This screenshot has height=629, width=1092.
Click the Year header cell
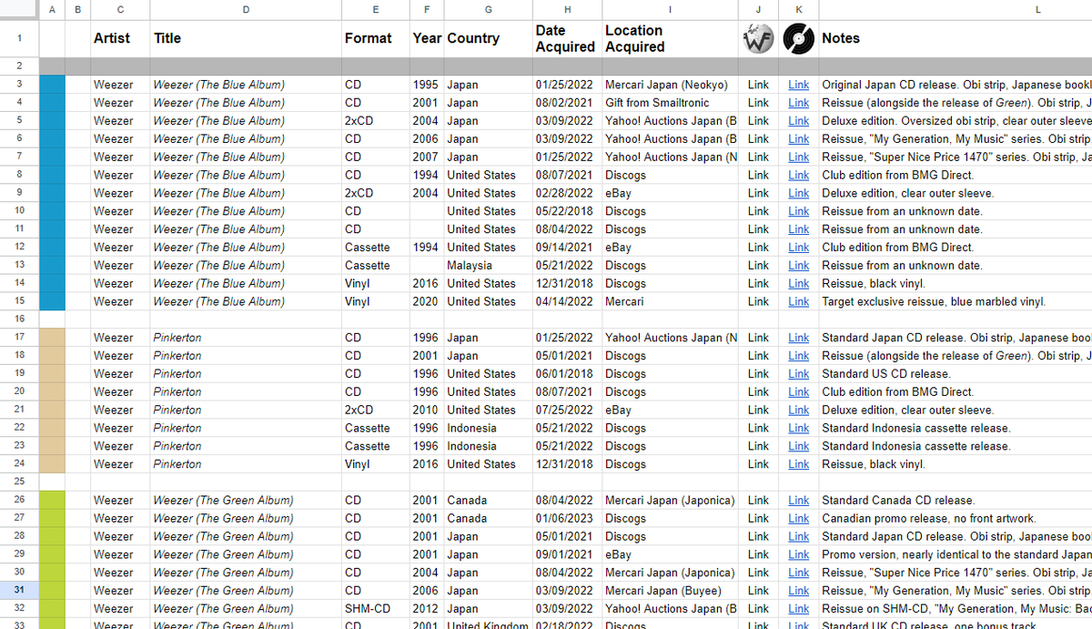[x=427, y=38]
